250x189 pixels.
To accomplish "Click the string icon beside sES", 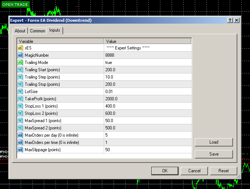I will [x=20, y=48].
